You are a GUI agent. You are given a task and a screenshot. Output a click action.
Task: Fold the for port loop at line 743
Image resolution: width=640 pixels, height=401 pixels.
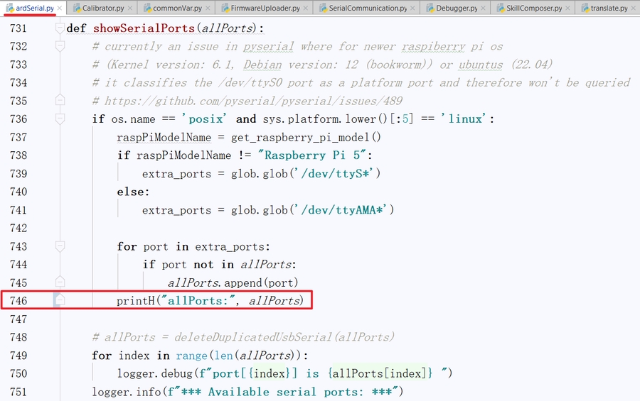[x=60, y=246]
